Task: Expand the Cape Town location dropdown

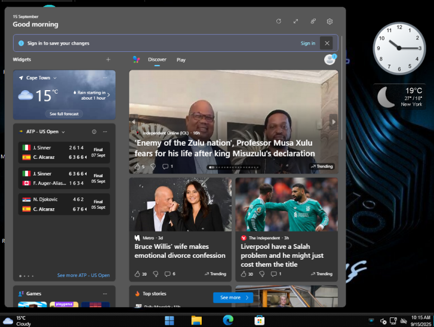Action: [x=55, y=78]
